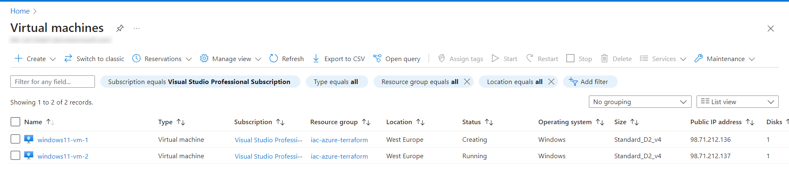This screenshot has height=175, width=789.
Task: Expand the Maintenance dropdown arrow
Action: click(752, 59)
